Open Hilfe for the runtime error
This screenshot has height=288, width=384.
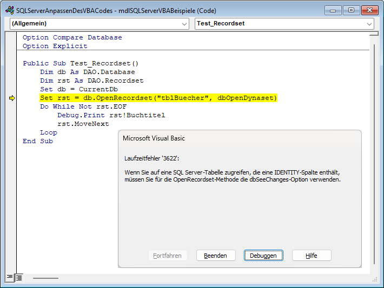coord(312,256)
